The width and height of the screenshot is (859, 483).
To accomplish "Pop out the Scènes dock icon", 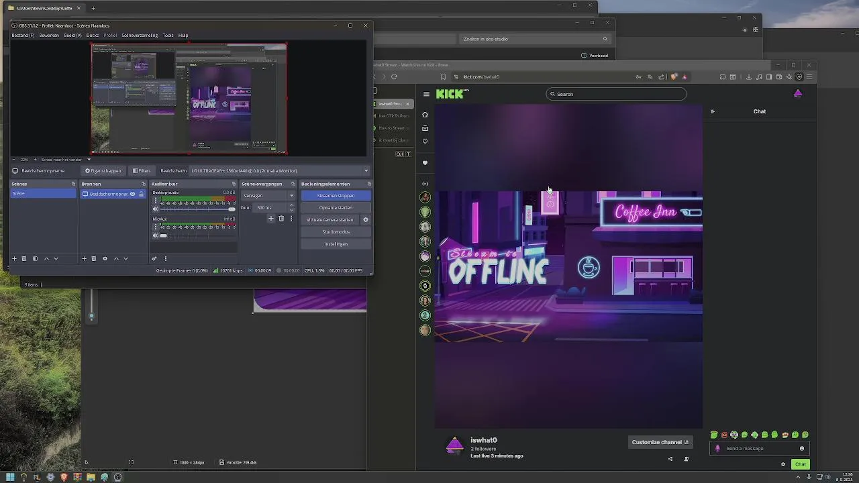I will coord(73,184).
